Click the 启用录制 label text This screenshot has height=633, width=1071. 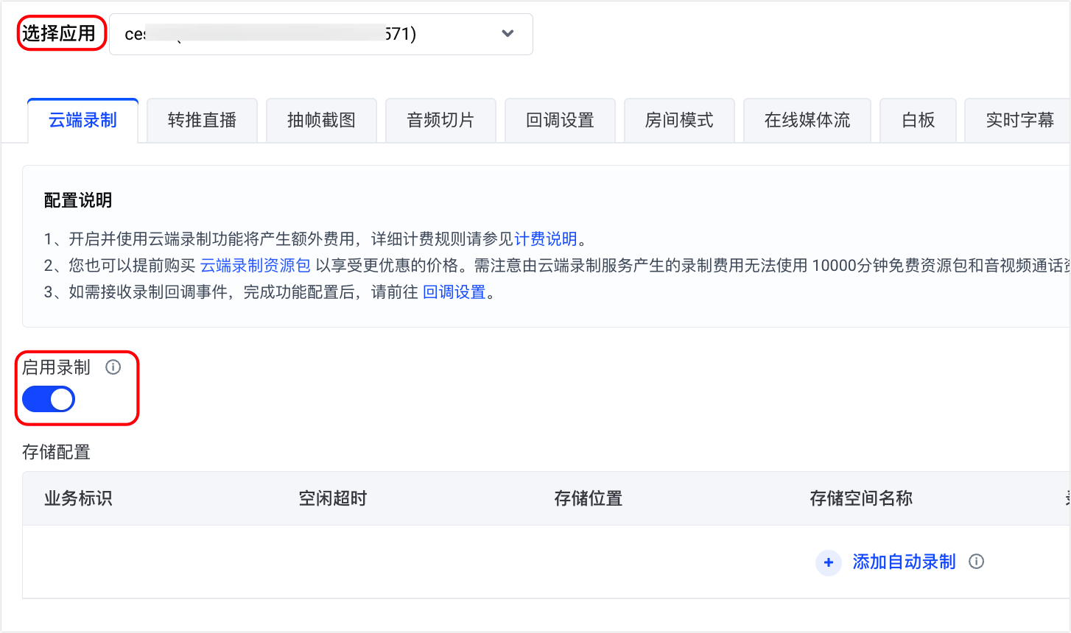(56, 367)
